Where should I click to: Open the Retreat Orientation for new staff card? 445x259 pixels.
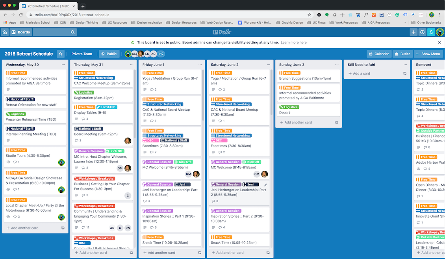pos(35,102)
